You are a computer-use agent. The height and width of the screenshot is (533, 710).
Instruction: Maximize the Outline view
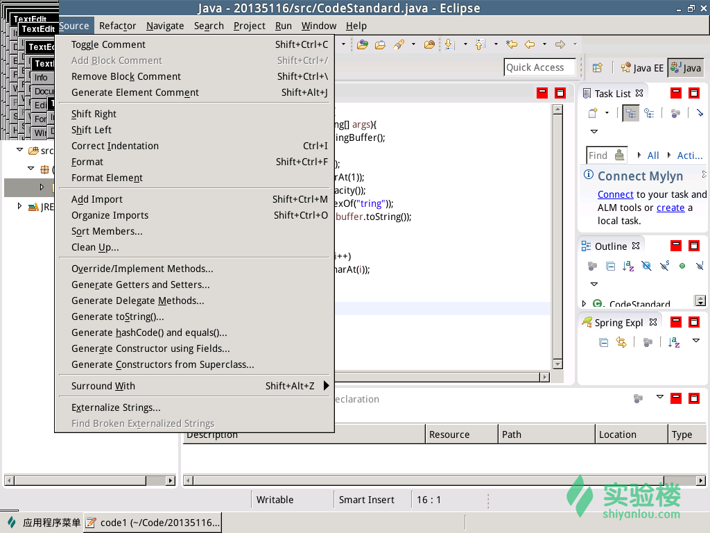pyautogui.click(x=694, y=246)
